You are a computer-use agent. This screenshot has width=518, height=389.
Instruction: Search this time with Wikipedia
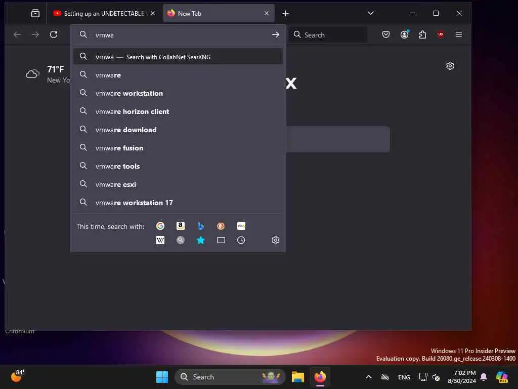[x=160, y=240]
